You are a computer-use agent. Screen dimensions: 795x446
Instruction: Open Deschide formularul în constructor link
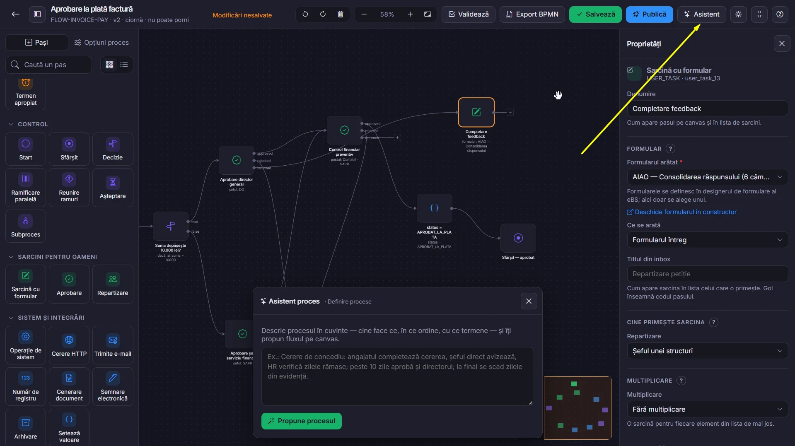(681, 212)
